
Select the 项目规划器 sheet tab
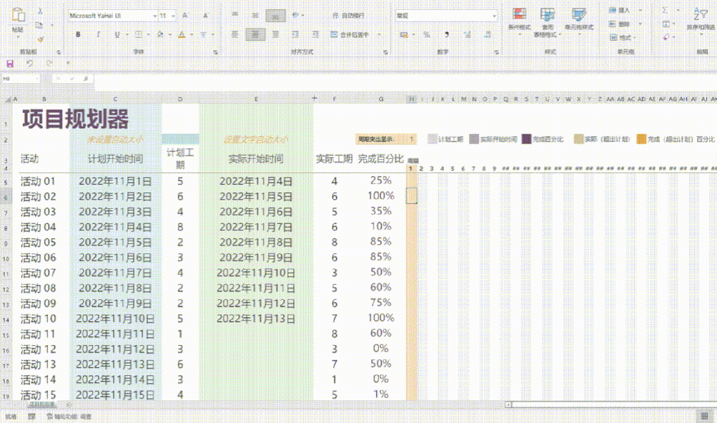click(x=43, y=404)
